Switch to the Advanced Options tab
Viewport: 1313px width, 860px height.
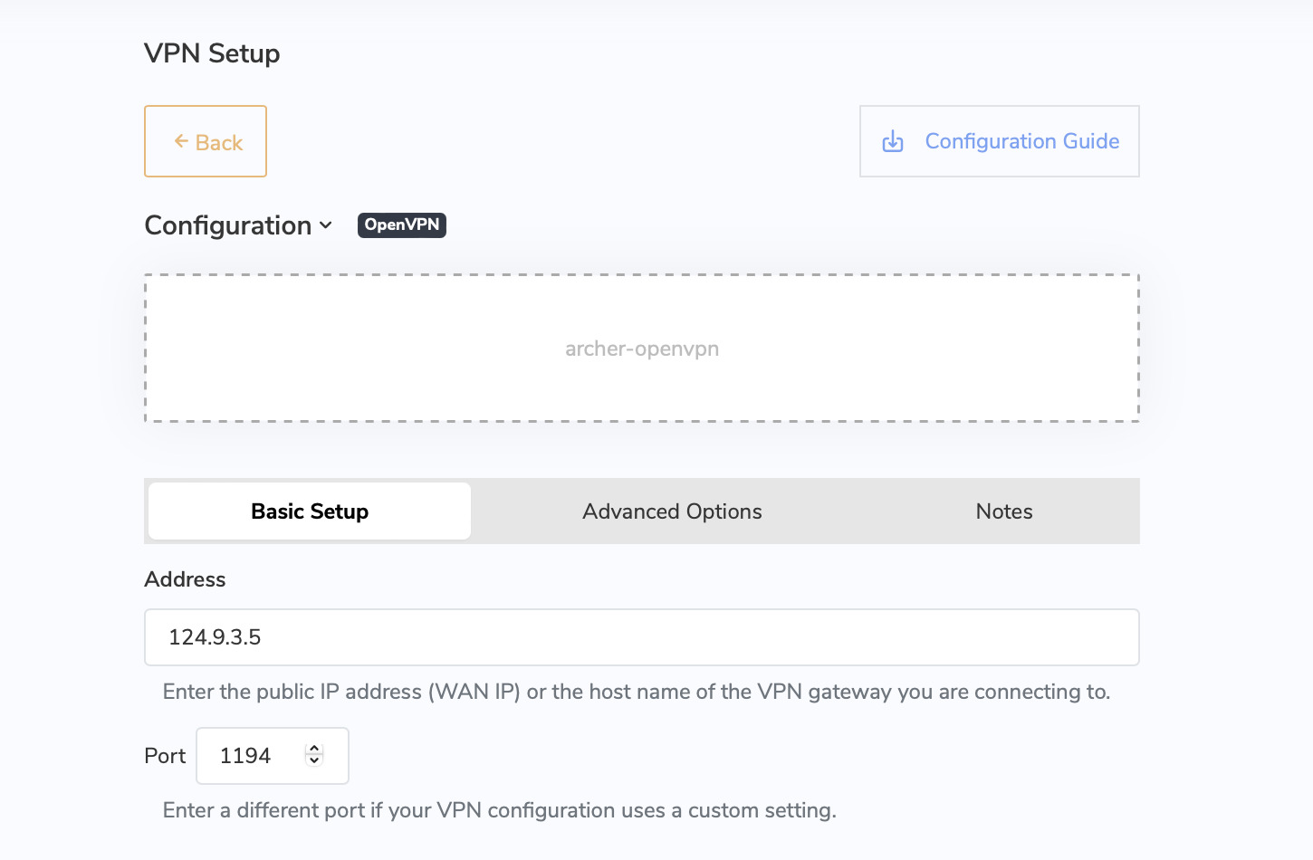click(x=671, y=511)
